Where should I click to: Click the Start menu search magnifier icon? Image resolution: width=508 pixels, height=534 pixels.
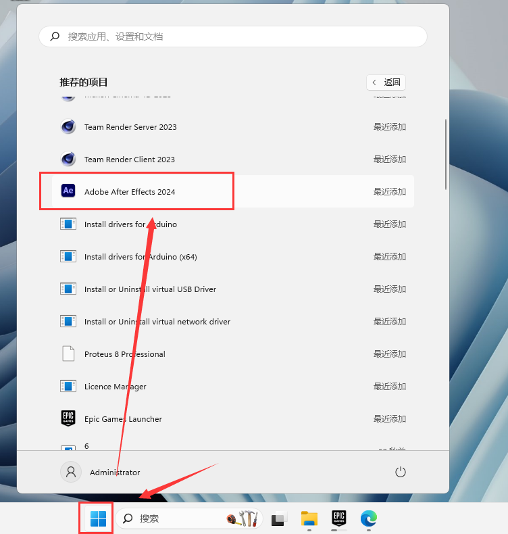click(55, 36)
